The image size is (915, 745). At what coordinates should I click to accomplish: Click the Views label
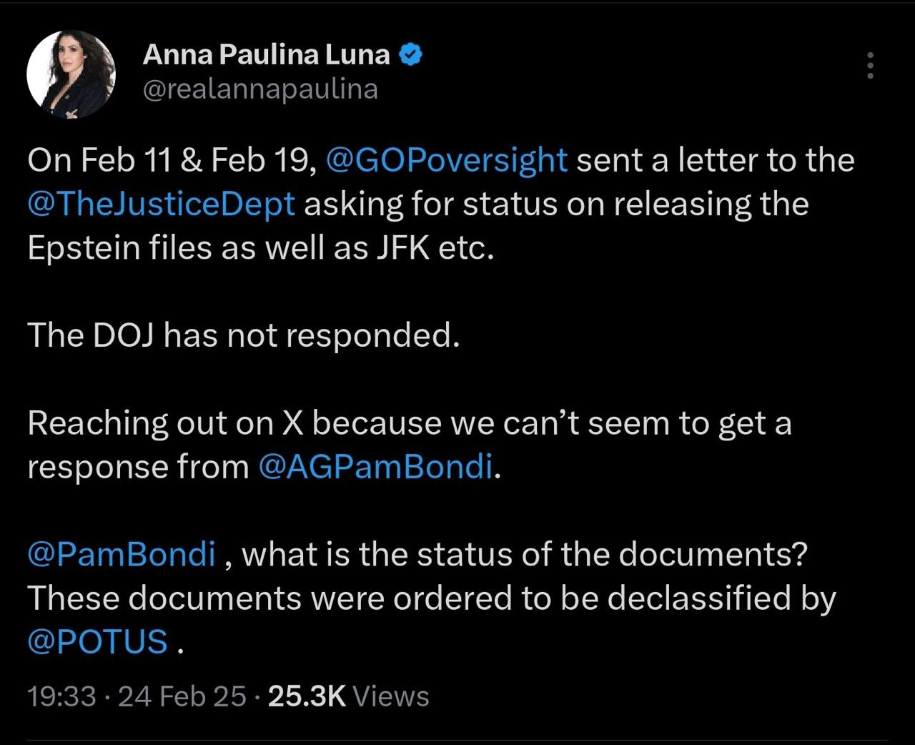pos(391,696)
